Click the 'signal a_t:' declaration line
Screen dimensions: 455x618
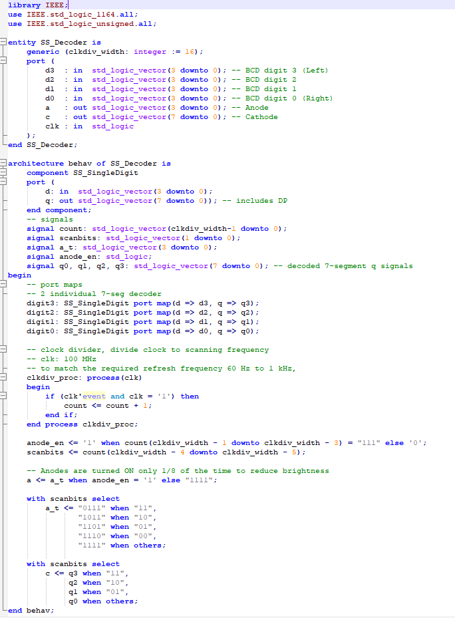(122, 247)
